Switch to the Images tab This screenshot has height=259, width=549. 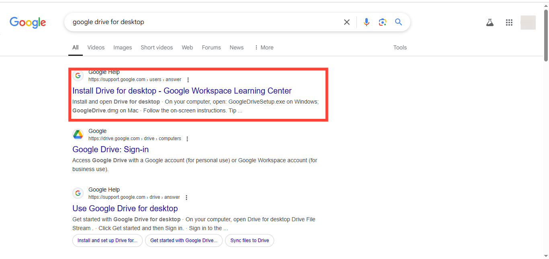(x=123, y=47)
